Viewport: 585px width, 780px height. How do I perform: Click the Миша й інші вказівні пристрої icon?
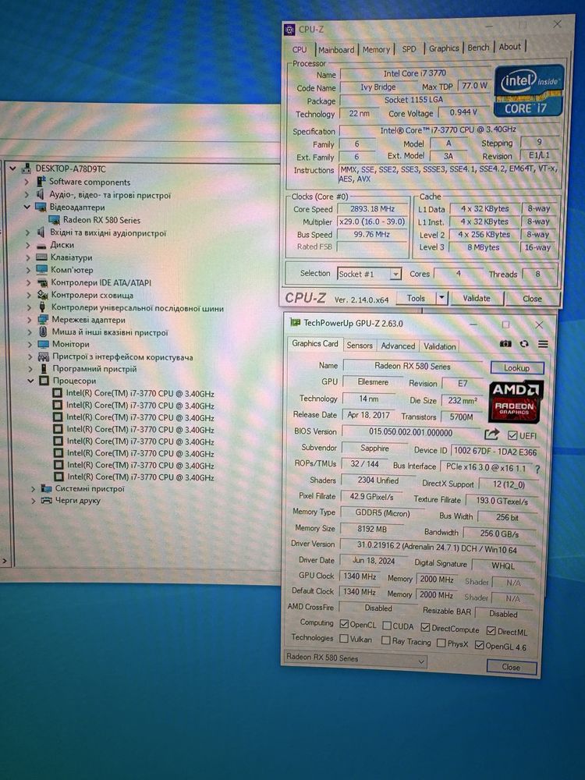pos(43,331)
